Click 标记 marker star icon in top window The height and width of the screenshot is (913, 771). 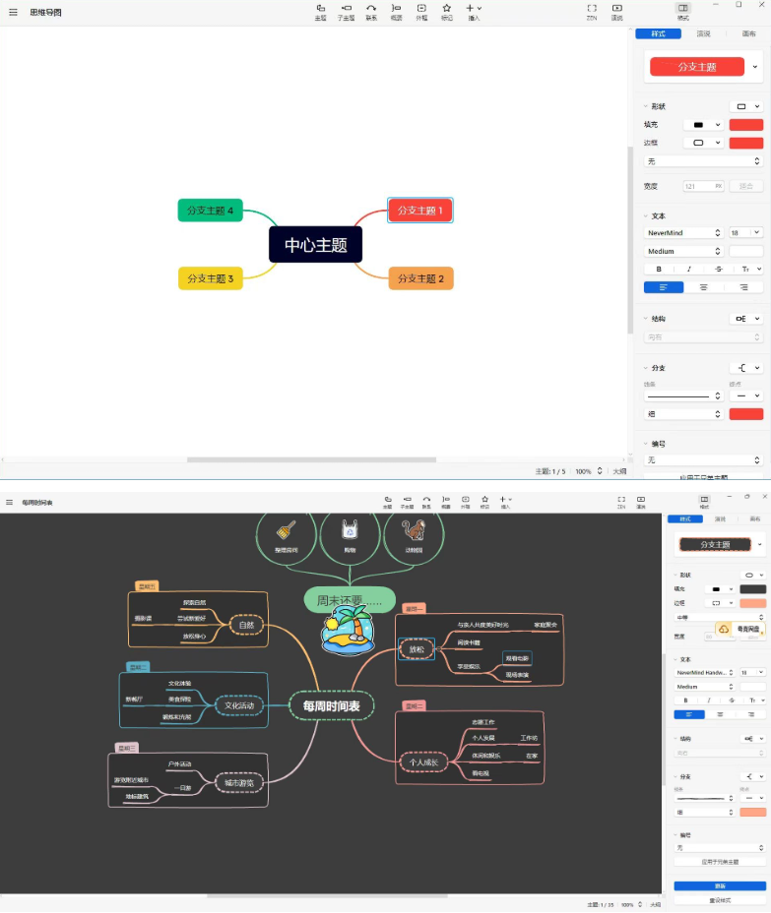tap(446, 12)
